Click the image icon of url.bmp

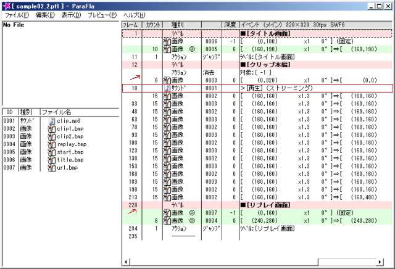click(51, 168)
